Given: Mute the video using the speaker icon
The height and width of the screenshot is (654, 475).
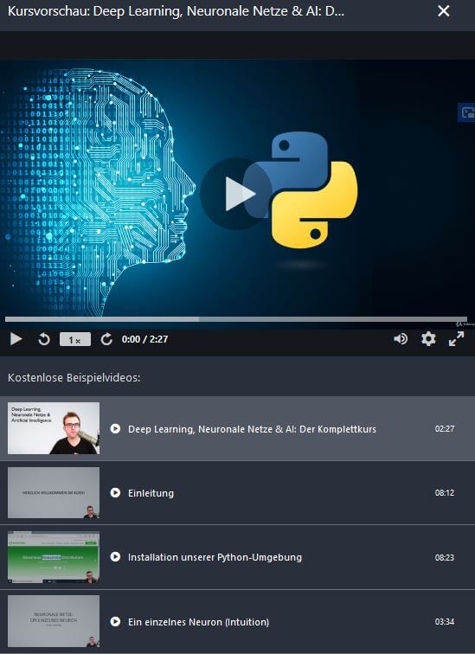Looking at the screenshot, I should (401, 339).
